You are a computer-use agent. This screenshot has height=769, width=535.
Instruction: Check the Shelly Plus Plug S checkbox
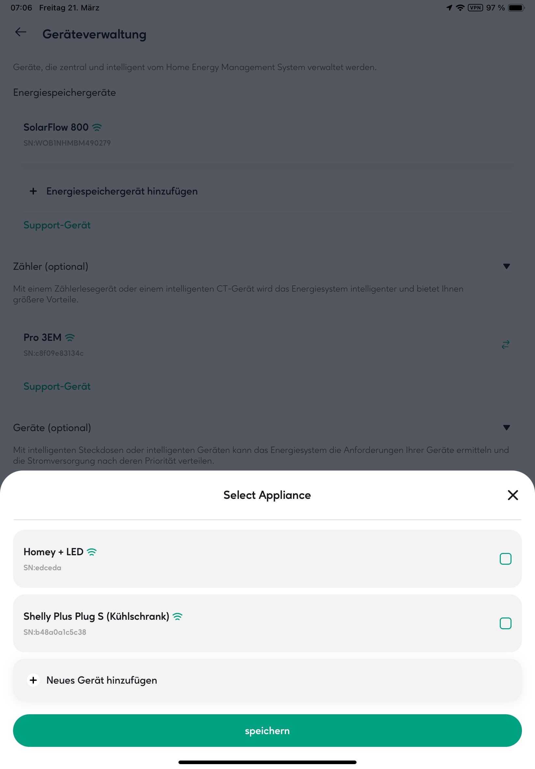pyautogui.click(x=505, y=623)
